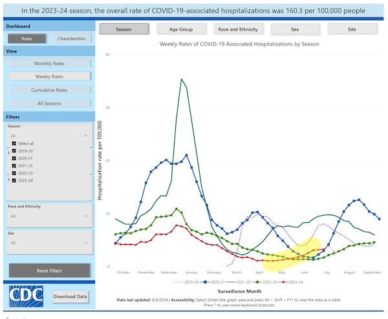Switch to the Sex tab
Screen dimensions: 388x319
click(295, 29)
